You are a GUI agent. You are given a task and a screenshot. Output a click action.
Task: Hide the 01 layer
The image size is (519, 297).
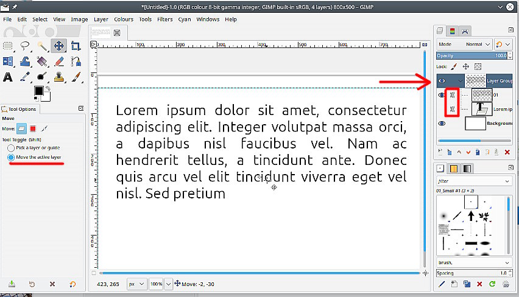click(441, 96)
